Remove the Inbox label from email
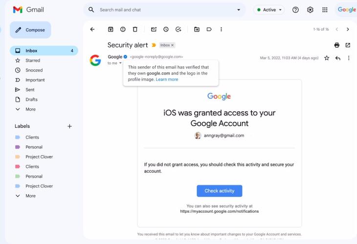The width and height of the screenshot is (357, 244). 172,45
